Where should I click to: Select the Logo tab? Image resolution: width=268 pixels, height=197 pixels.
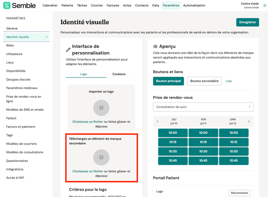click(x=84, y=74)
